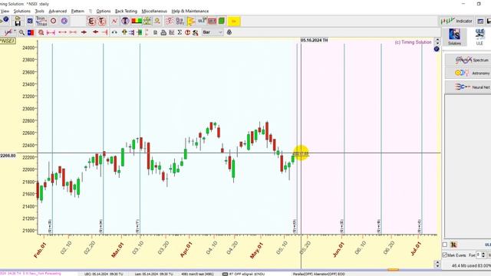Open the ULE module icon

(479, 37)
